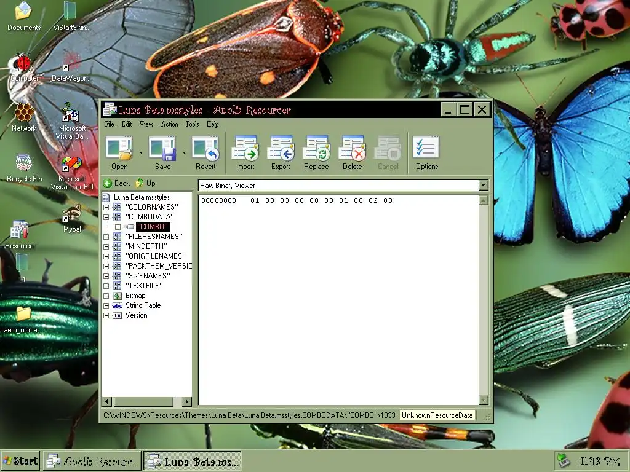Expand the "COLORNAMES" tree node
Screen dimensions: 630x472
[106, 207]
